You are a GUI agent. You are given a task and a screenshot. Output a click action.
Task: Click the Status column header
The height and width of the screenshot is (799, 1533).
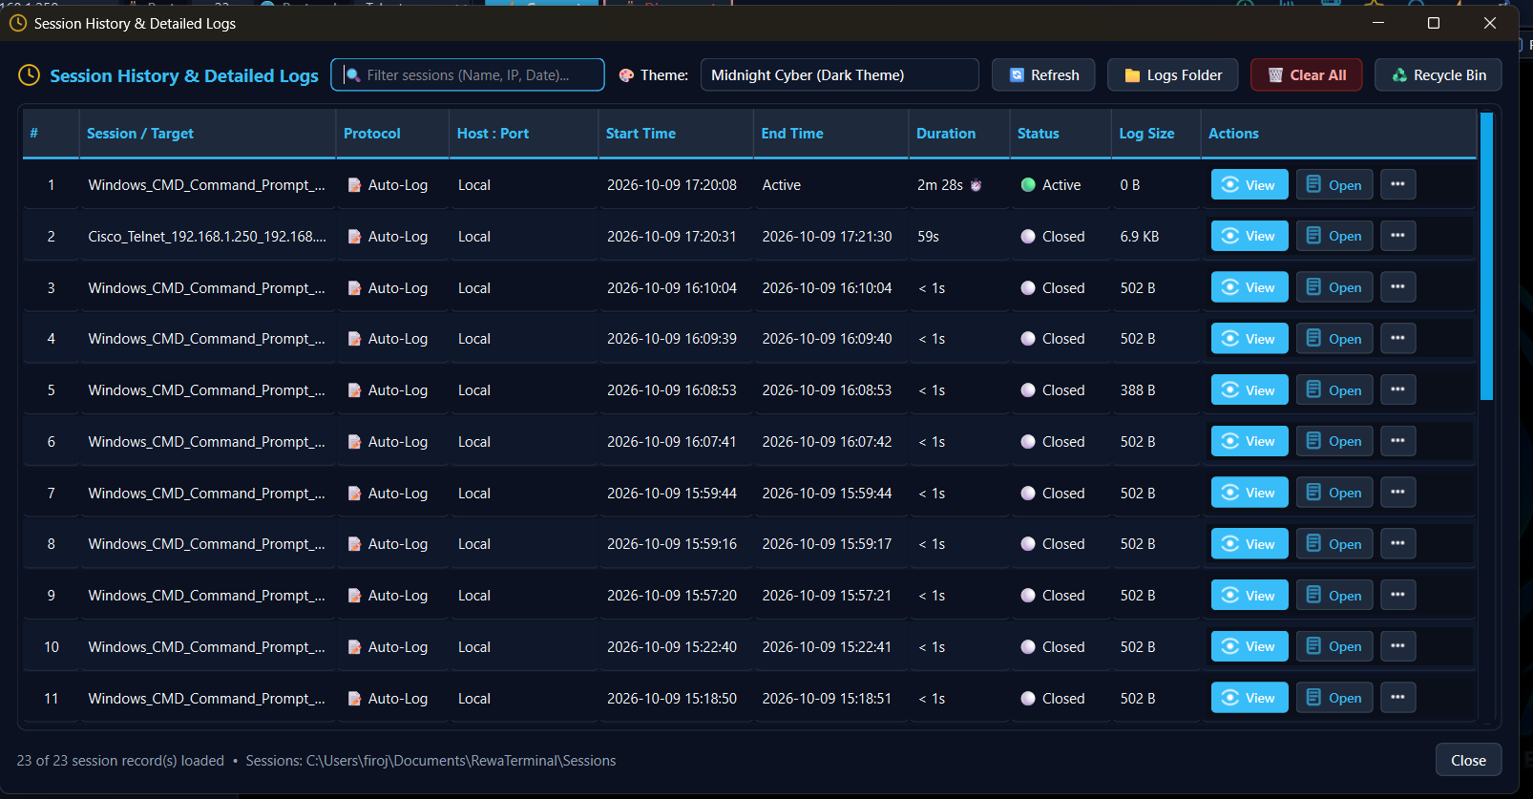(x=1060, y=134)
